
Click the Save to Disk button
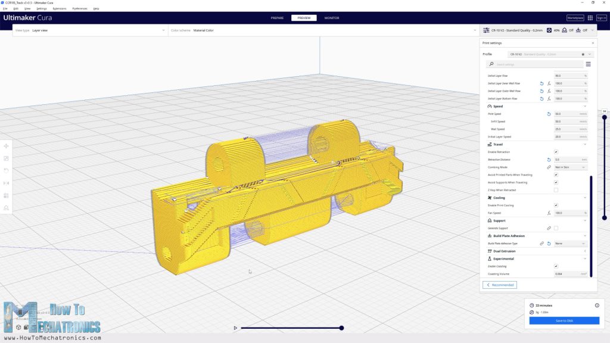[563, 320]
